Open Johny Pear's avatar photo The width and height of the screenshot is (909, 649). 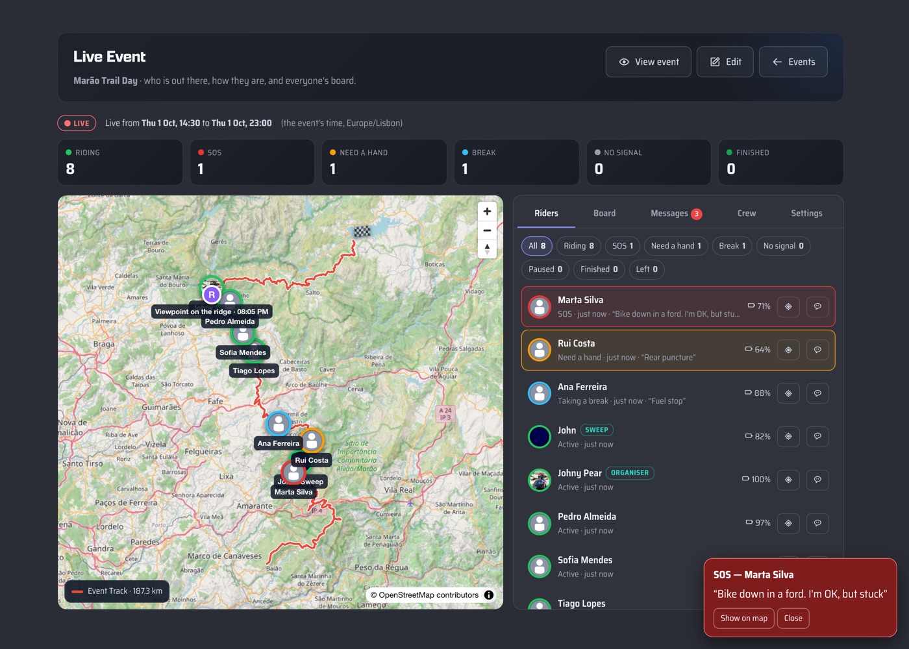coord(540,480)
